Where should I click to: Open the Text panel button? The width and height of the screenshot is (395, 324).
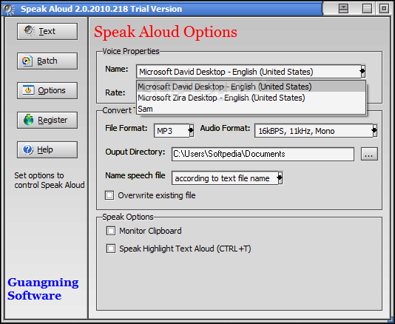pyautogui.click(x=47, y=32)
